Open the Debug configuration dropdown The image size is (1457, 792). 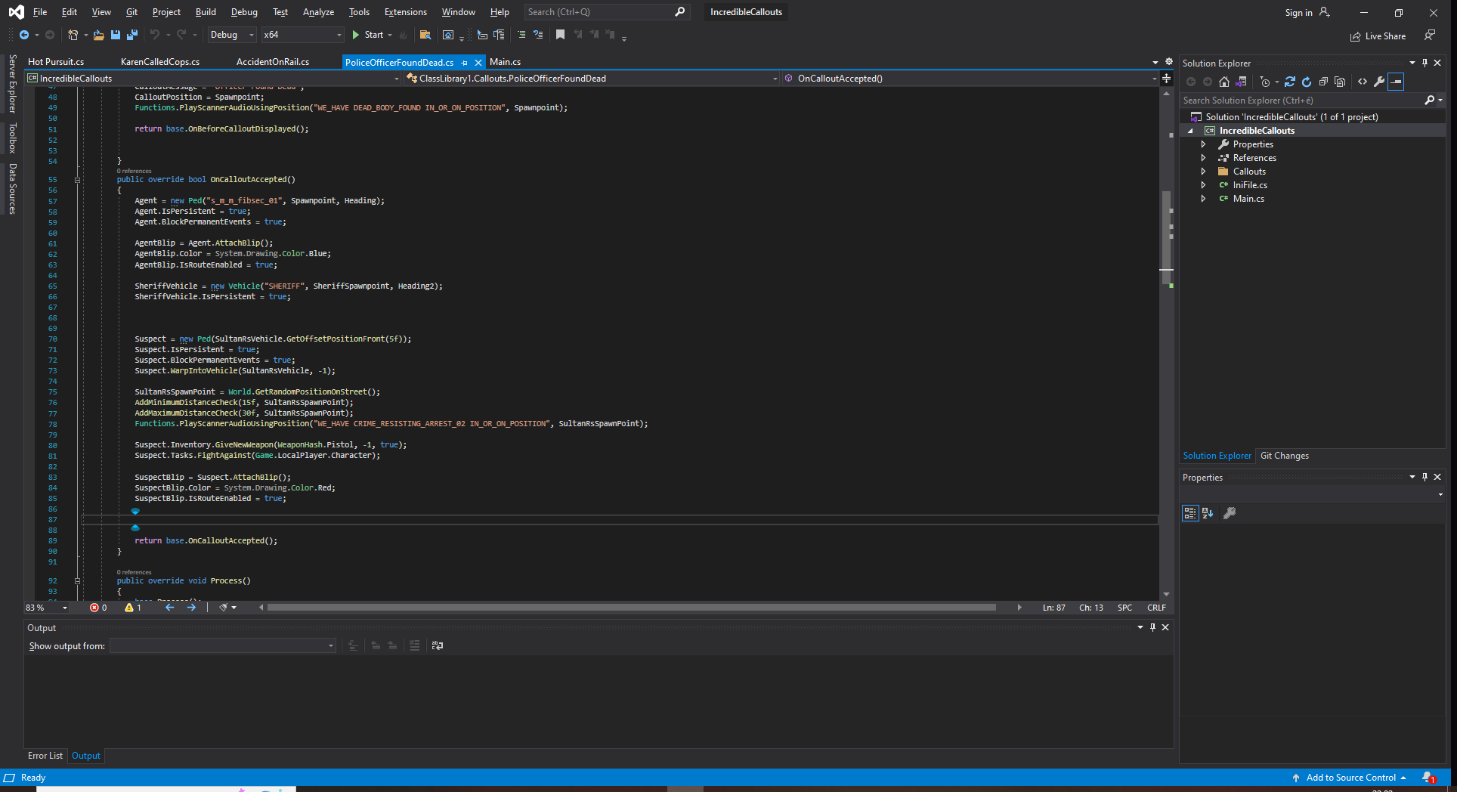coord(232,35)
